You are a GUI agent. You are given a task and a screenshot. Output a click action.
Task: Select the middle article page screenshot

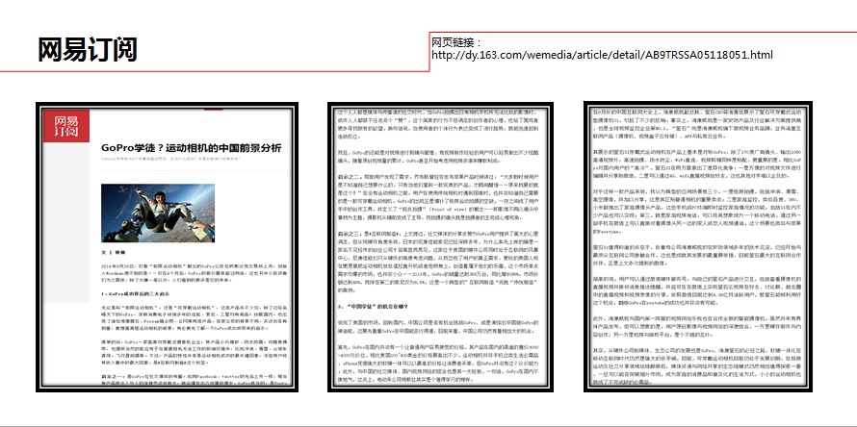pos(440,247)
